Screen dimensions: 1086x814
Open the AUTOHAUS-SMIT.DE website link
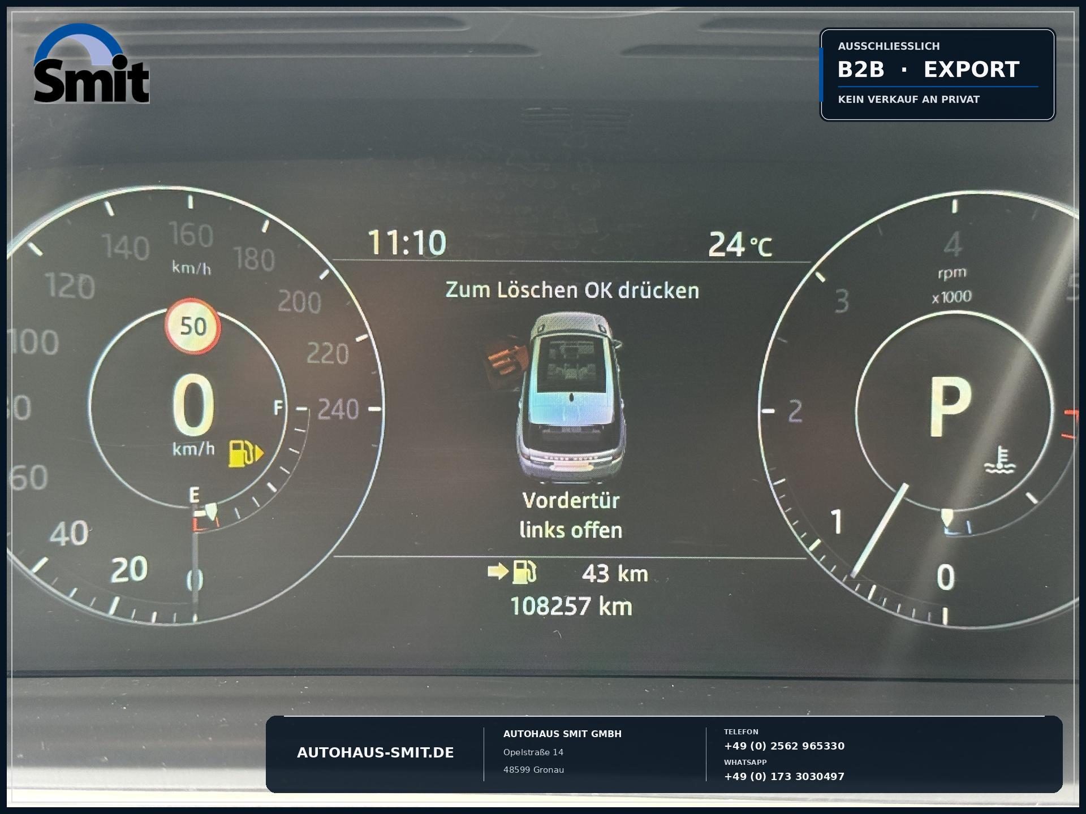[376, 752]
